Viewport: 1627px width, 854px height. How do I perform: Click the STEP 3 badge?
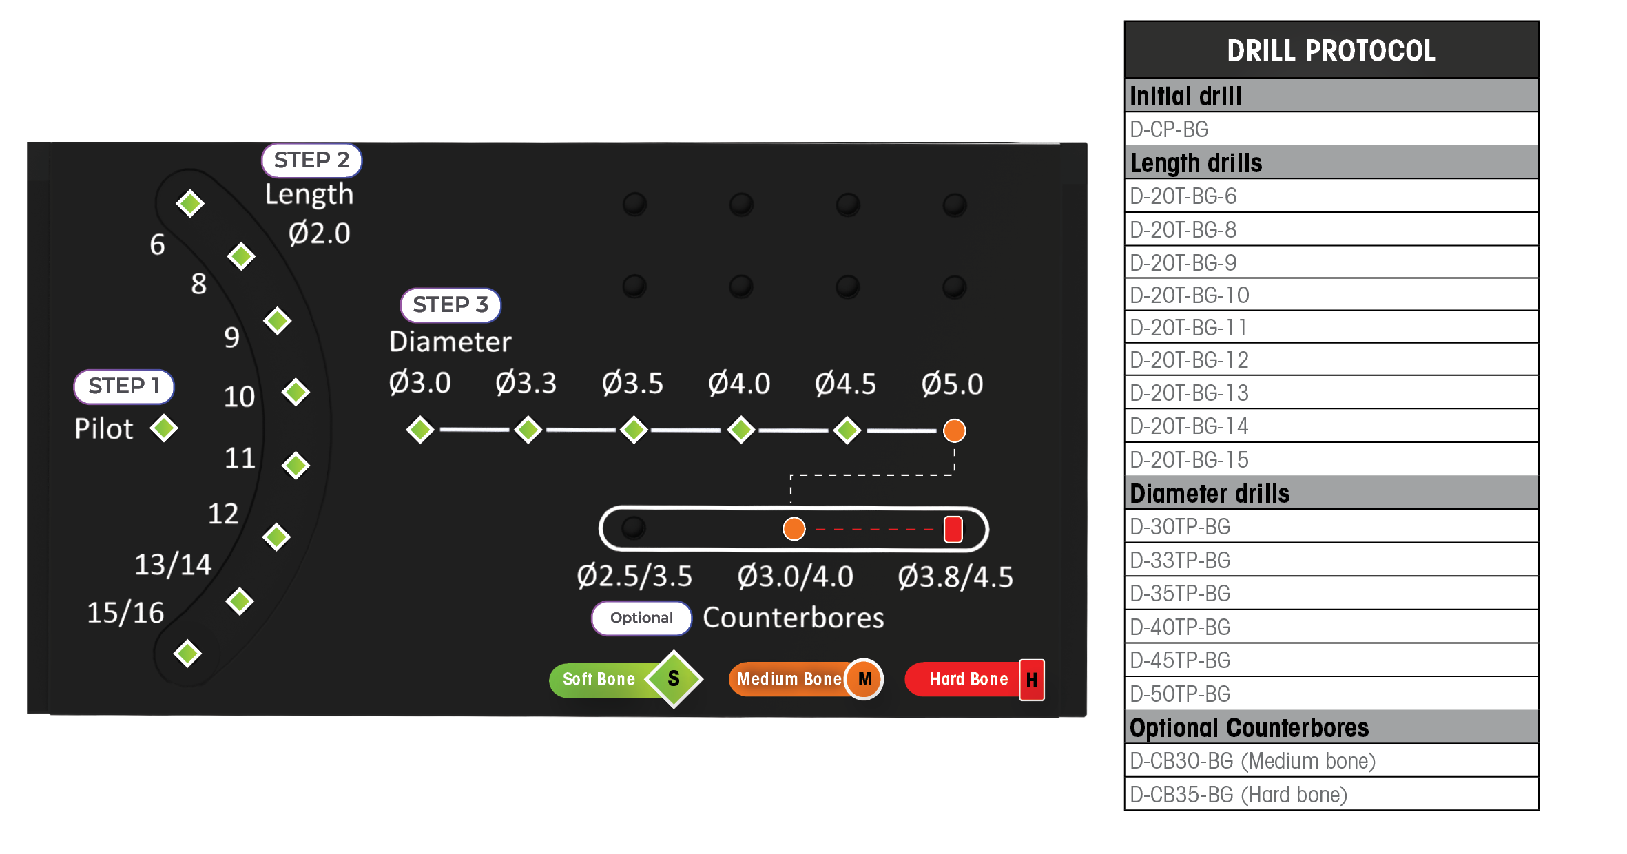[x=450, y=305]
